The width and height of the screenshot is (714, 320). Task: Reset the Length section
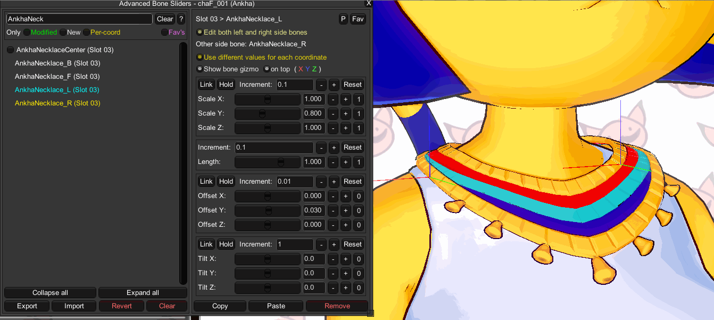[352, 147]
